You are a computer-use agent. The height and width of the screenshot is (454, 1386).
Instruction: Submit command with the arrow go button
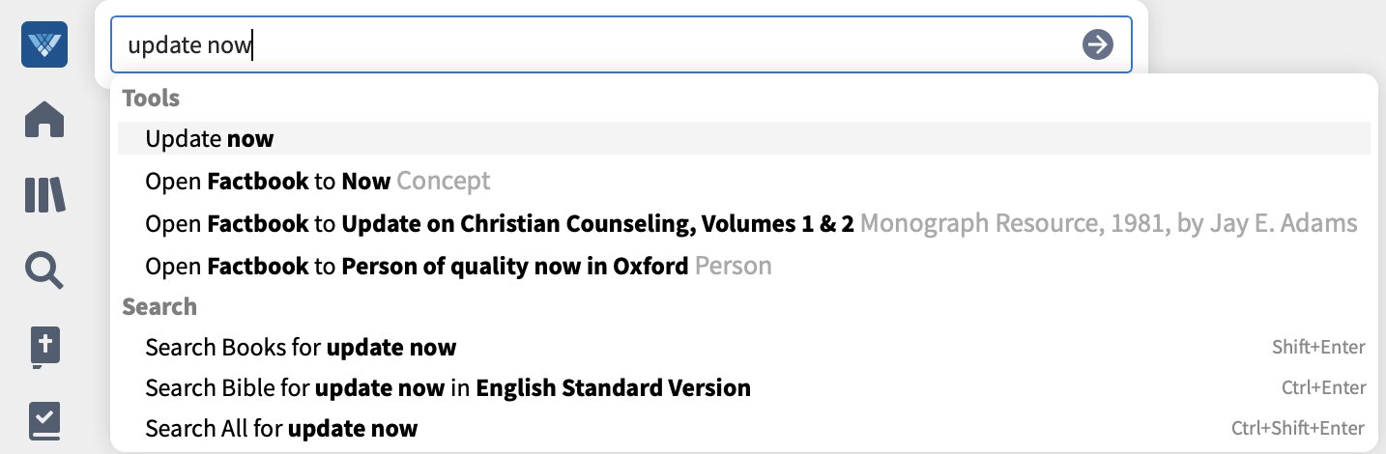(1097, 44)
